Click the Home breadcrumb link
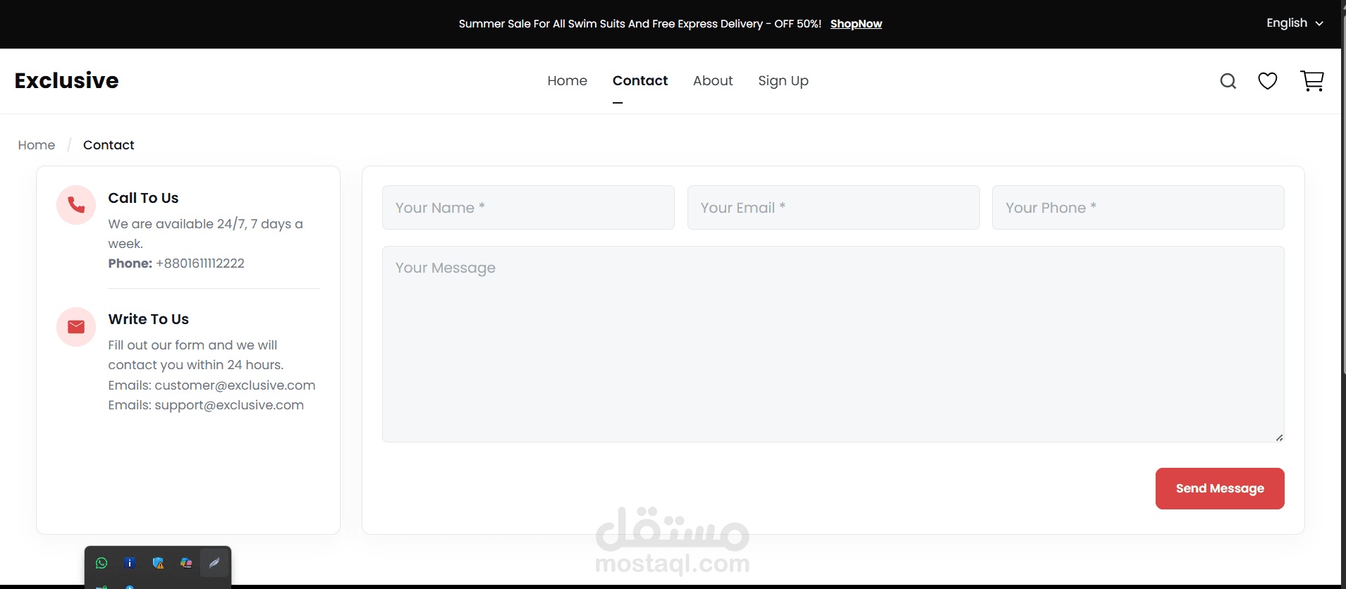The image size is (1346, 589). pyautogui.click(x=37, y=145)
